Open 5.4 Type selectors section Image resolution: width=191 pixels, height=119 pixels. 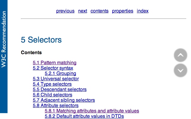point(52,84)
